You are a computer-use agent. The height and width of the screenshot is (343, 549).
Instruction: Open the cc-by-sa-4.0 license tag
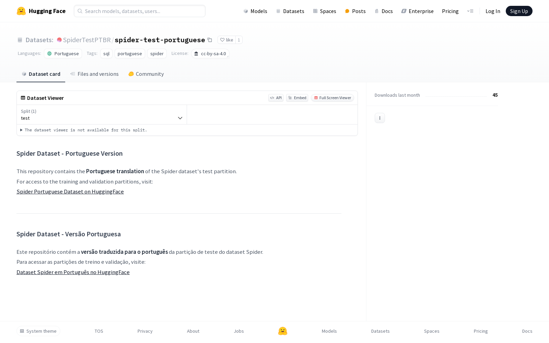(x=210, y=54)
